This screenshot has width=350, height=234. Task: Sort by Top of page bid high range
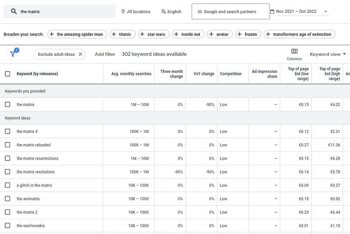(x=330, y=74)
